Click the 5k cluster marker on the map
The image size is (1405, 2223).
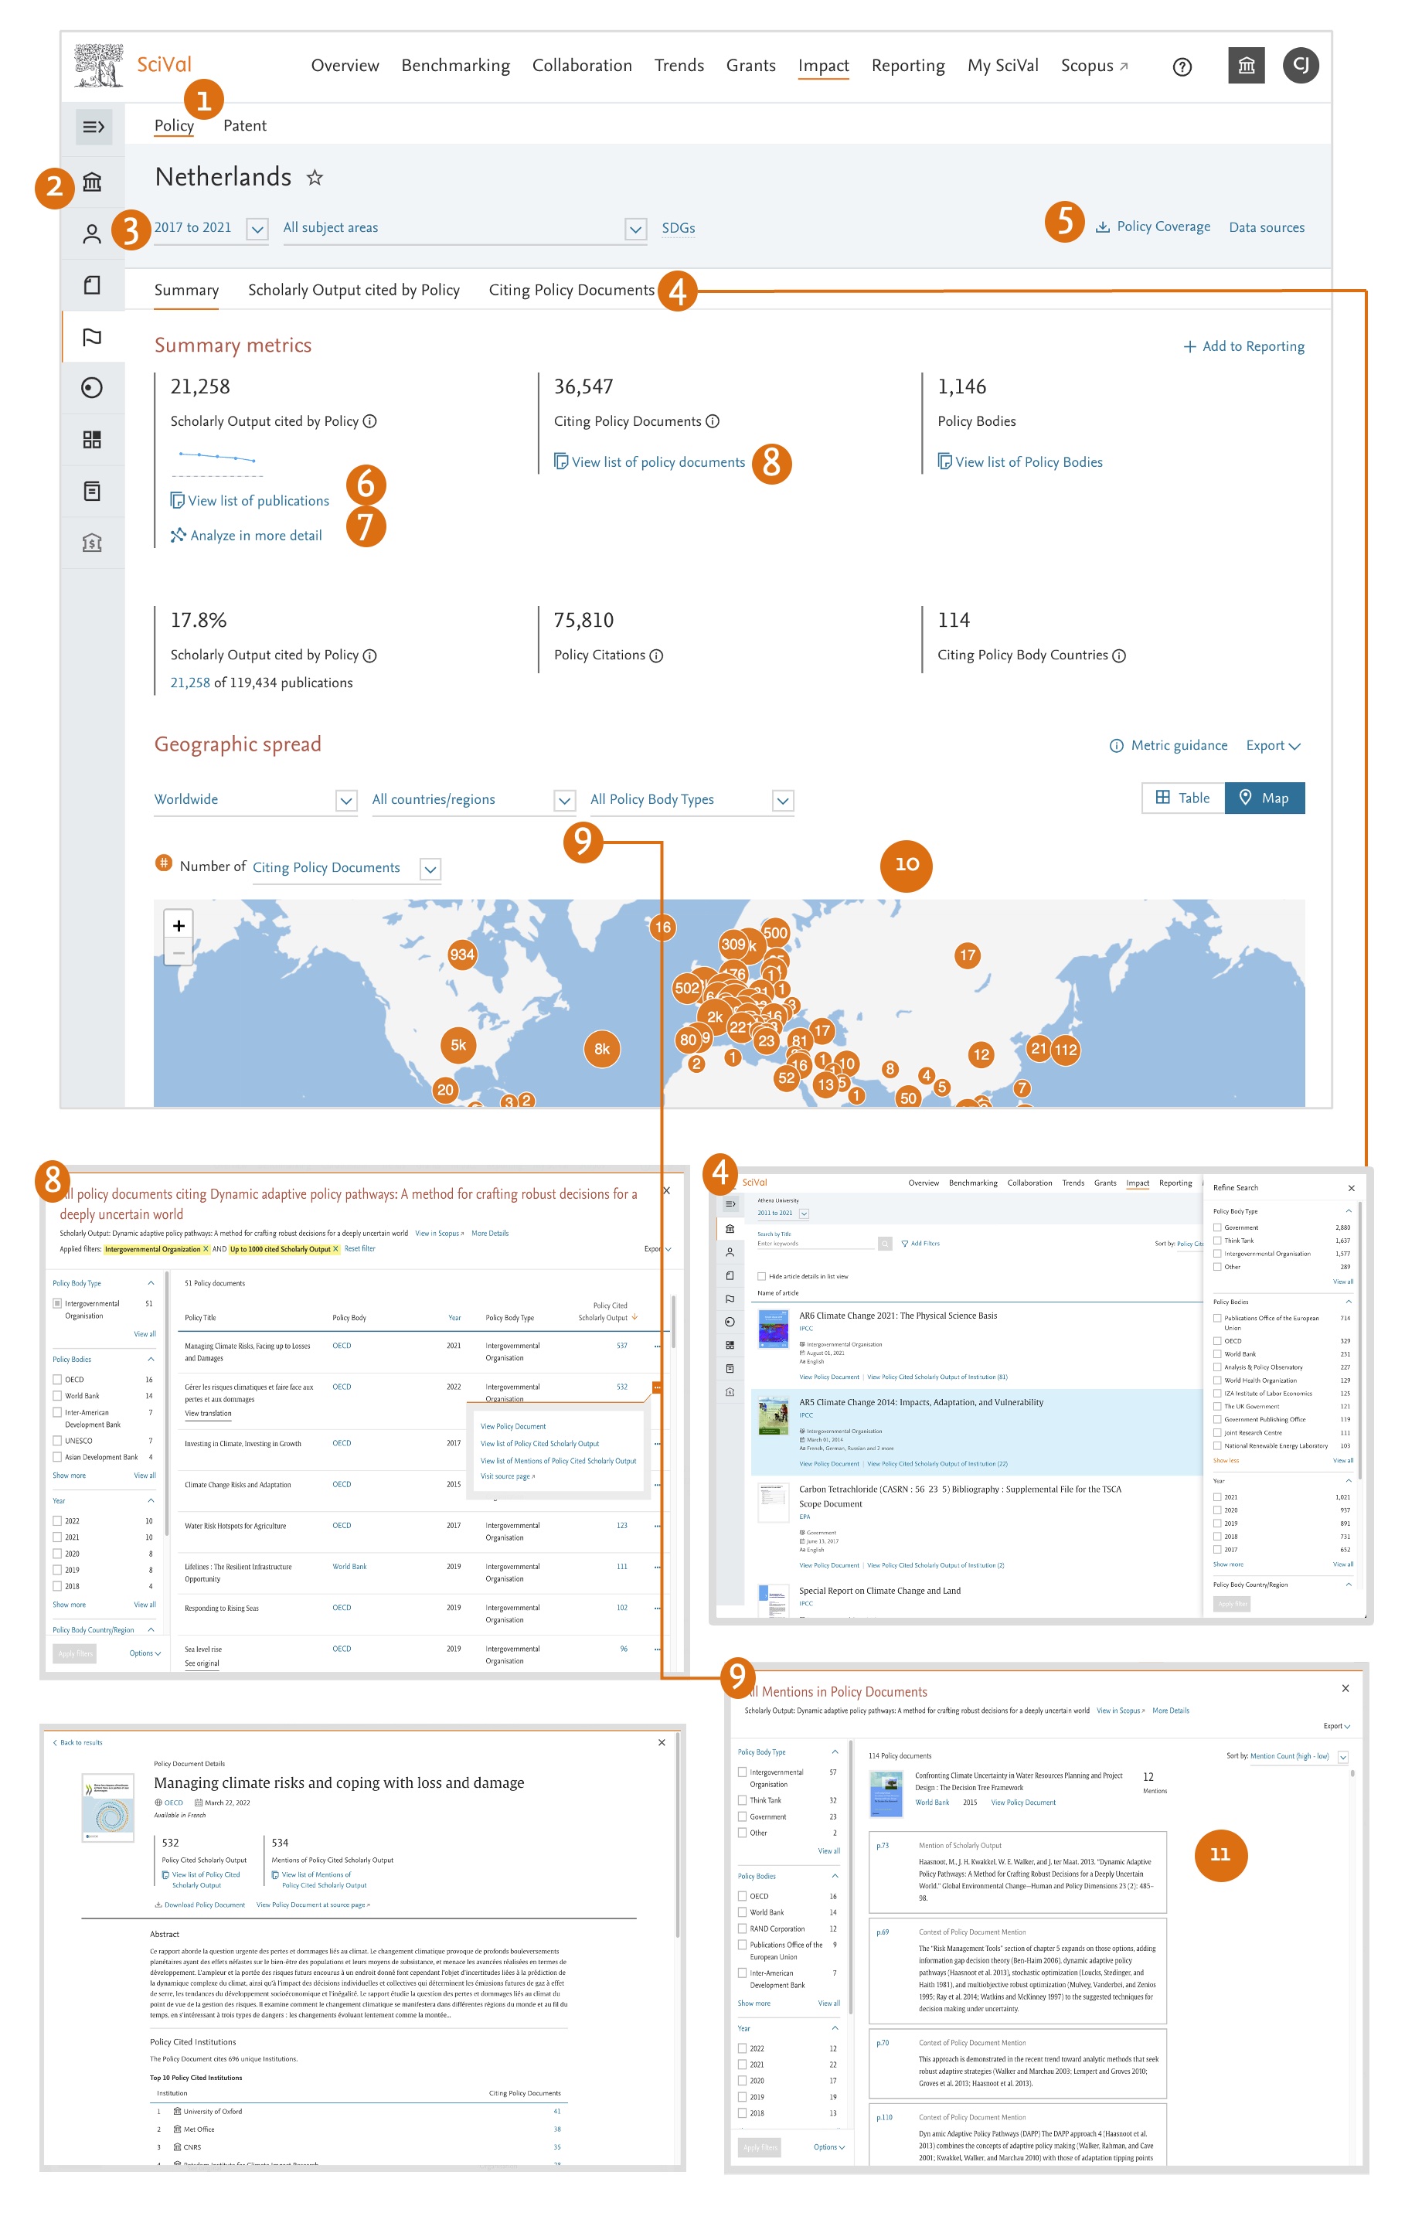click(x=459, y=1045)
